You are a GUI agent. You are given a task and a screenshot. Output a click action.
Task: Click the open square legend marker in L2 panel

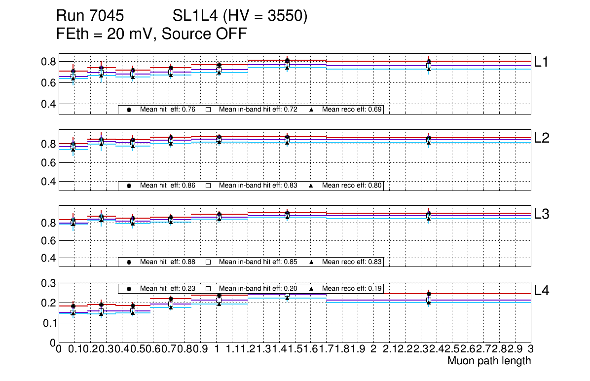(x=208, y=186)
